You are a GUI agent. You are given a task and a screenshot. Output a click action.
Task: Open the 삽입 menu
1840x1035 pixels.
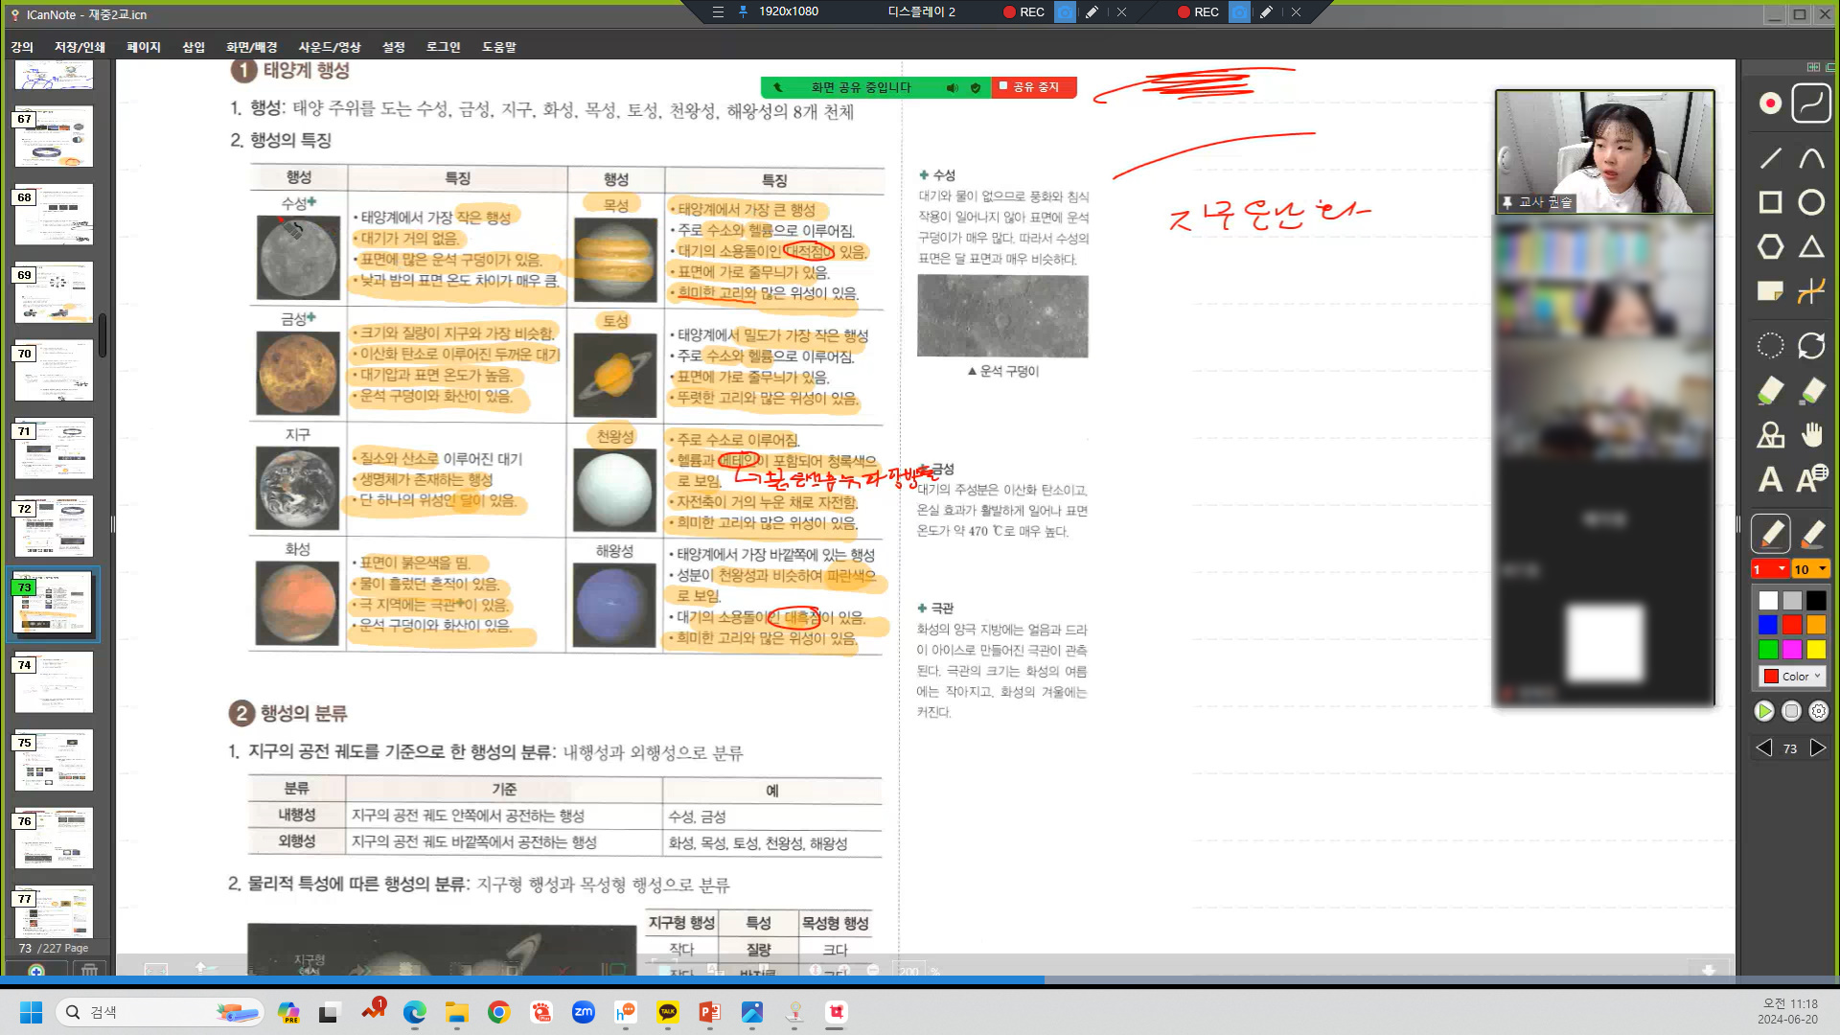coord(194,47)
